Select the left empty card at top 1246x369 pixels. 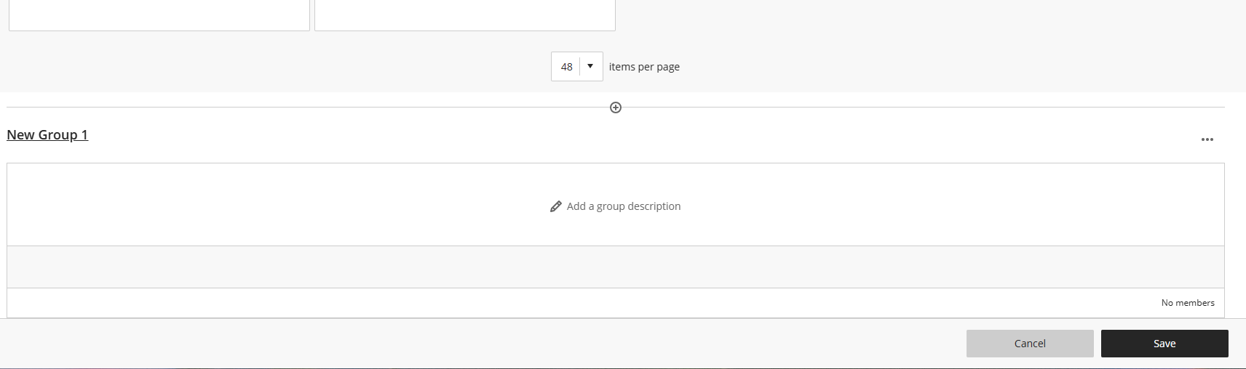pos(159,15)
